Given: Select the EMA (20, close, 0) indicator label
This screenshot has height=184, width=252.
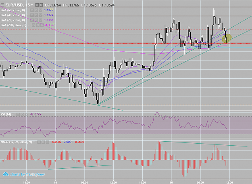Looking at the screenshot, I should [x=12, y=20].
